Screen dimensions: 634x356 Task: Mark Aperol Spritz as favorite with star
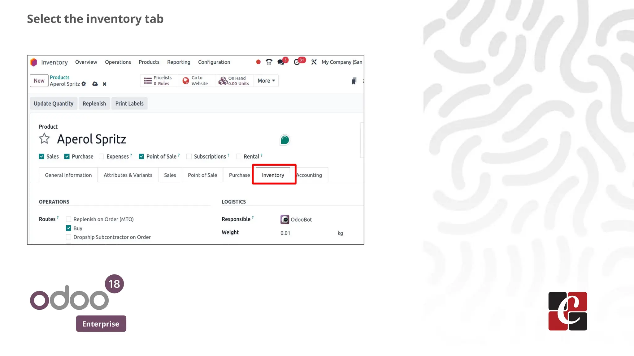click(44, 139)
